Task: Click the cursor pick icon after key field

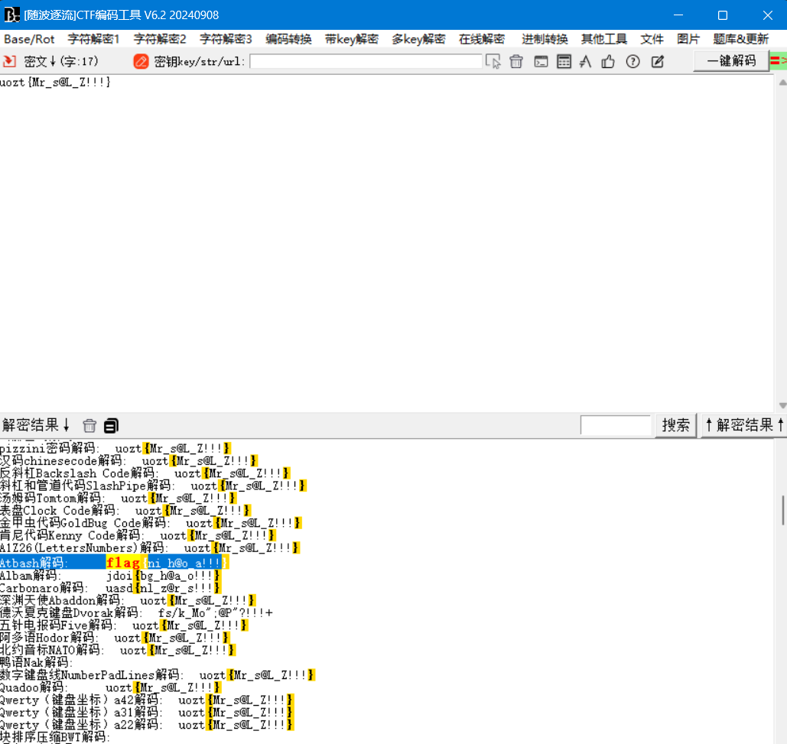Action: click(x=493, y=62)
